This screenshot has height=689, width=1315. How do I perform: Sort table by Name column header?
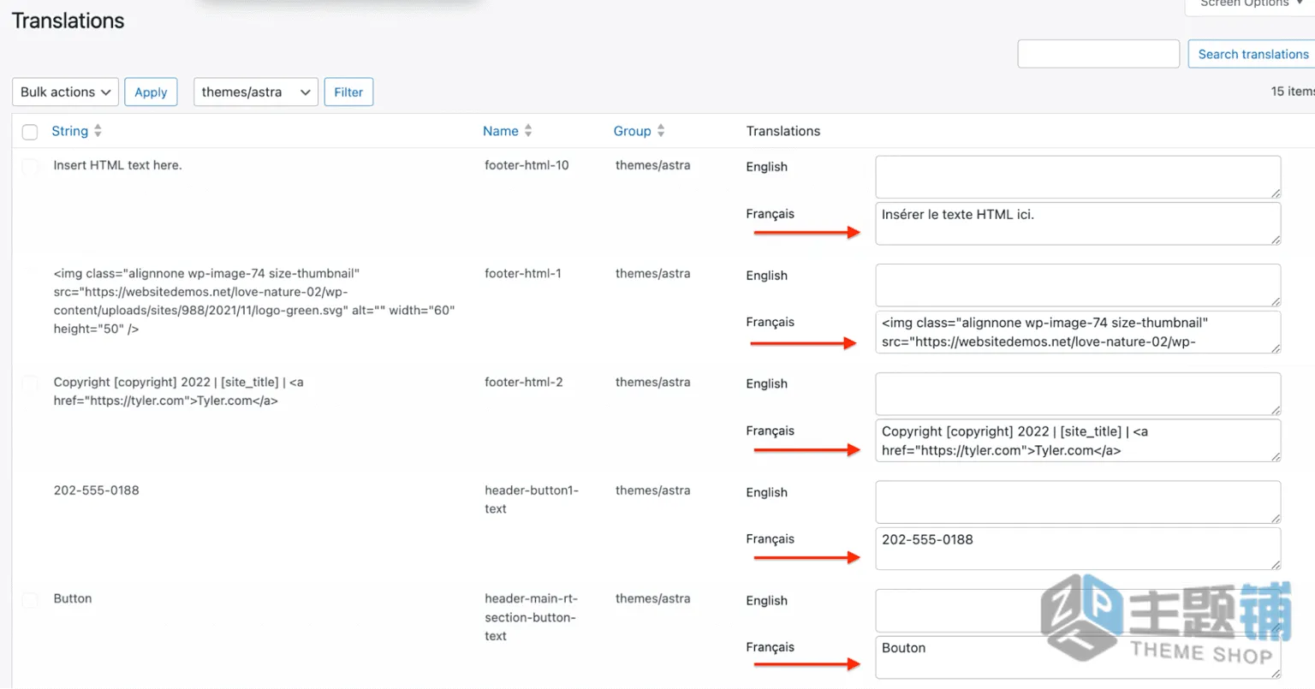[x=501, y=131]
